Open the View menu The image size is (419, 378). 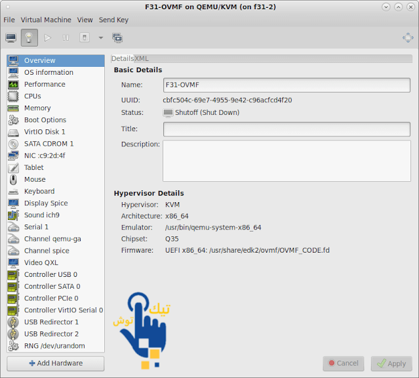(x=85, y=20)
